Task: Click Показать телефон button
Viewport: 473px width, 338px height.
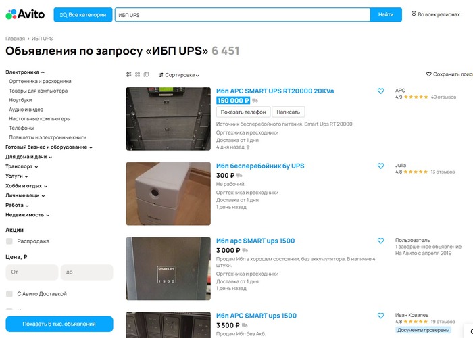Action: tap(243, 112)
